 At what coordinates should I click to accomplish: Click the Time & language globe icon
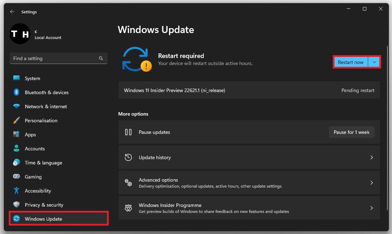pos(16,162)
